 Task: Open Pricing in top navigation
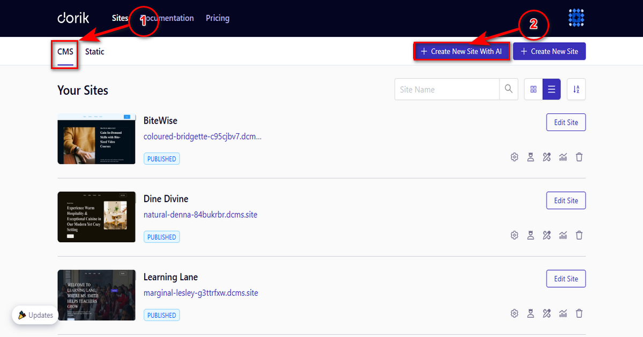click(218, 18)
